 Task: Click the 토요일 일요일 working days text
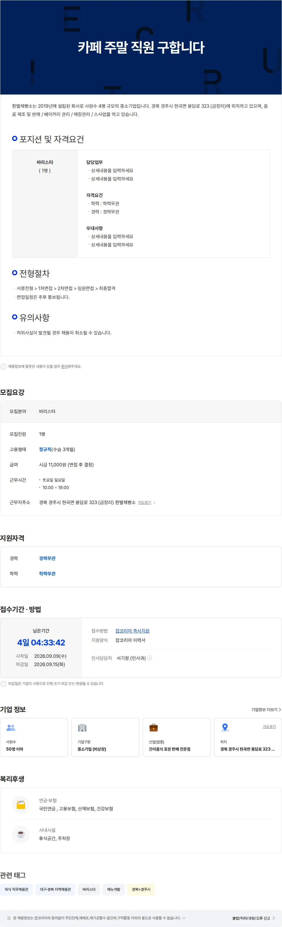[x=54, y=480]
